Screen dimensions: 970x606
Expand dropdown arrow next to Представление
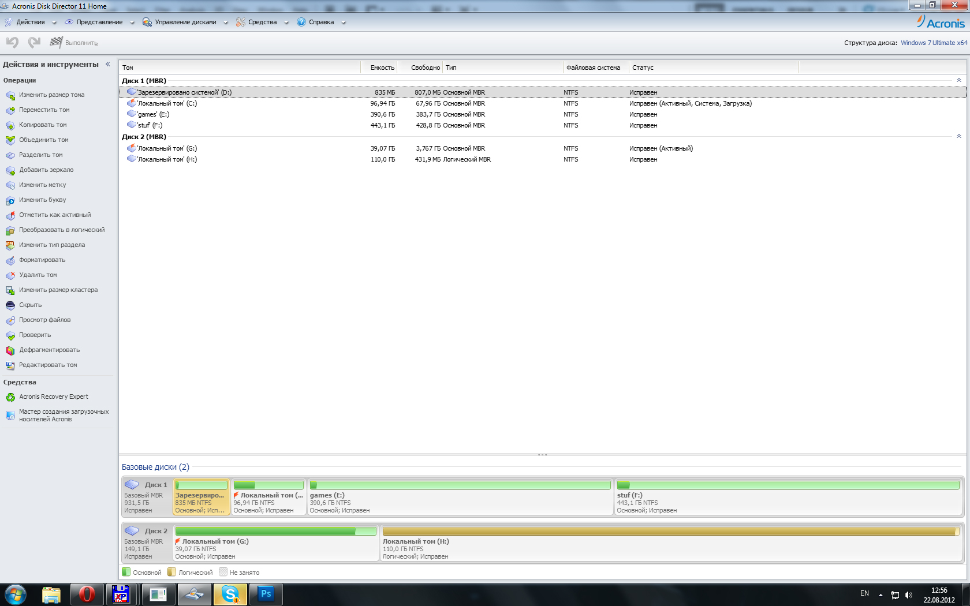tap(132, 23)
